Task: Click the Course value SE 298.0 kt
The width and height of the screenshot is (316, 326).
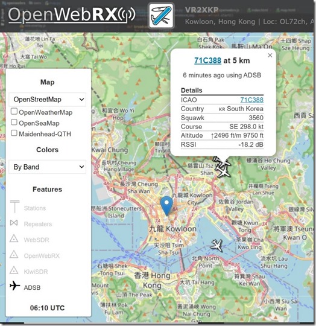Action: coord(246,126)
